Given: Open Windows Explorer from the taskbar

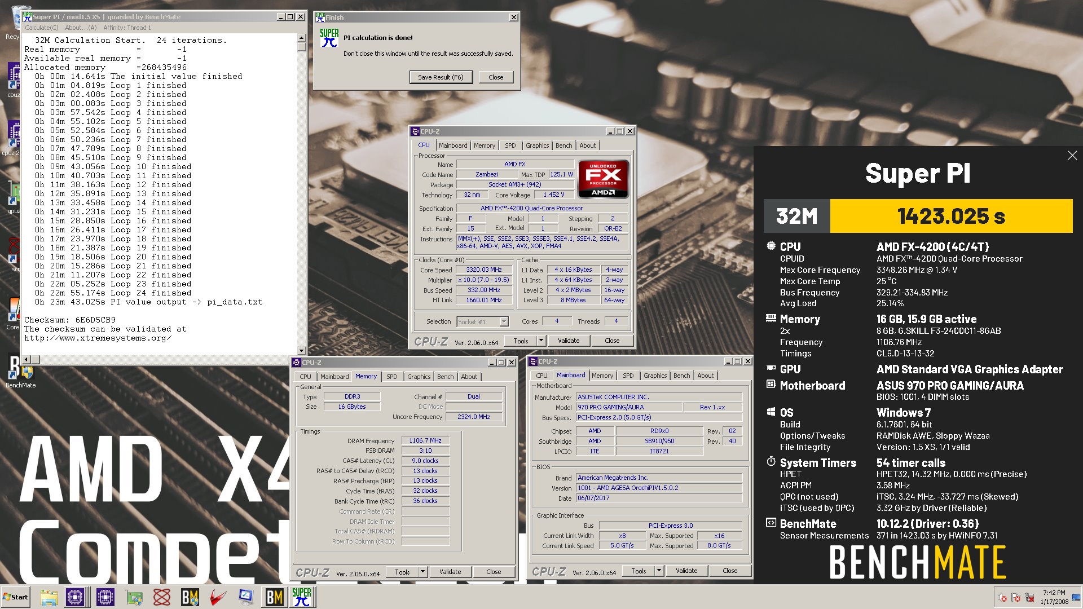Looking at the screenshot, I should (x=49, y=597).
